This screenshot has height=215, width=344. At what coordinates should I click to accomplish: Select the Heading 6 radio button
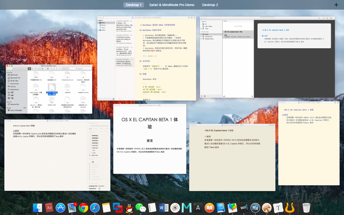click(x=90, y=148)
